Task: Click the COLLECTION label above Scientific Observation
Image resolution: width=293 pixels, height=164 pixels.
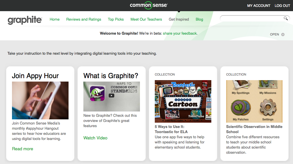Action: [x=236, y=74]
